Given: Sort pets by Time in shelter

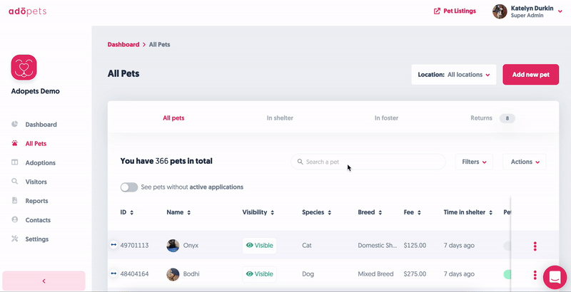Looking at the screenshot, I should [492, 212].
